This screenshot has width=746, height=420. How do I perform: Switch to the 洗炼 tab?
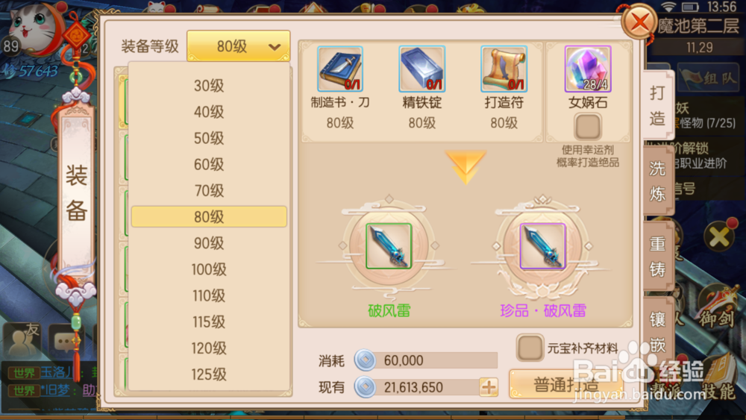click(657, 181)
